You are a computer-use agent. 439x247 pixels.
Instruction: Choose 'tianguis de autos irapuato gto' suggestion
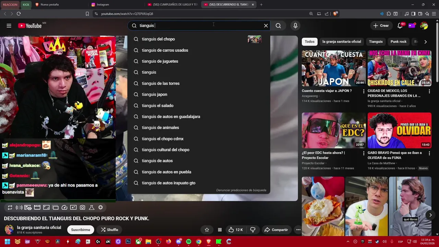[x=199, y=183]
